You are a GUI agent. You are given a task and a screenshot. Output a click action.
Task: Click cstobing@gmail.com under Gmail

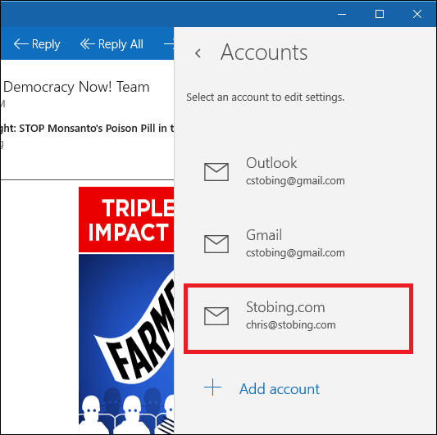tap(295, 253)
